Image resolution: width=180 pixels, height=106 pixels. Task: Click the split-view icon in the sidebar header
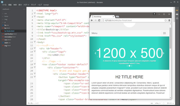pos(24,9)
